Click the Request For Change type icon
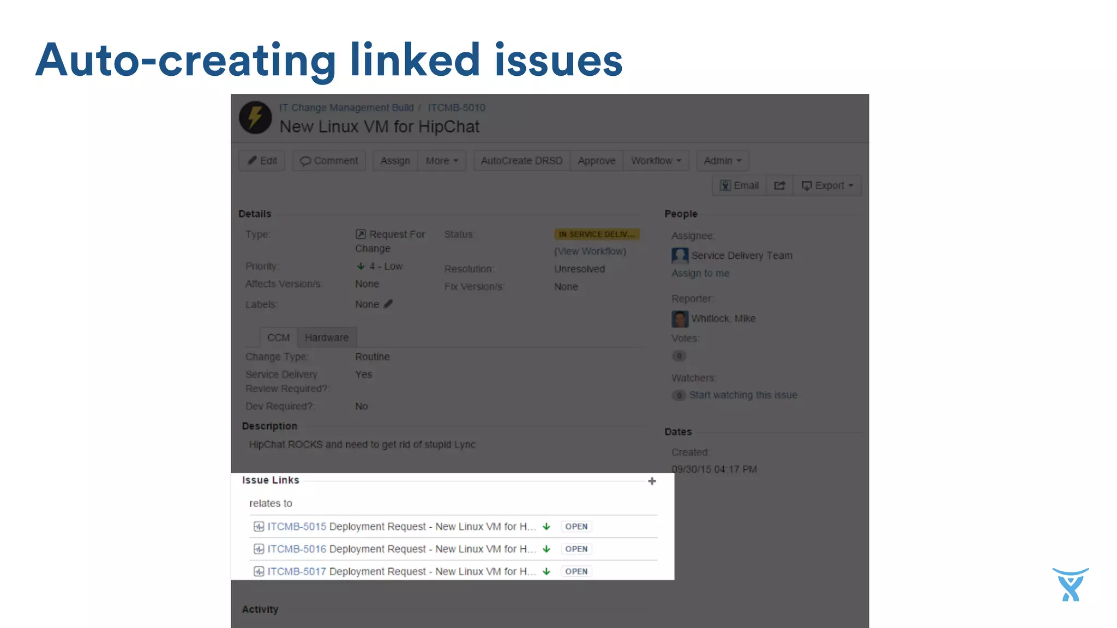 361,234
